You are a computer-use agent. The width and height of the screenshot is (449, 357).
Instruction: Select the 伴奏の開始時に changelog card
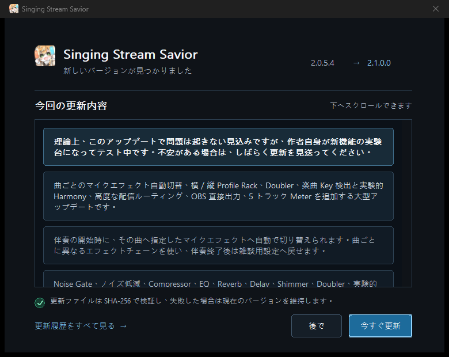218,245
